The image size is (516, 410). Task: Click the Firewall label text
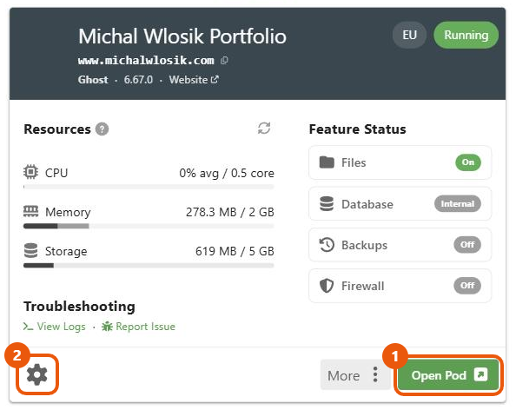(362, 286)
